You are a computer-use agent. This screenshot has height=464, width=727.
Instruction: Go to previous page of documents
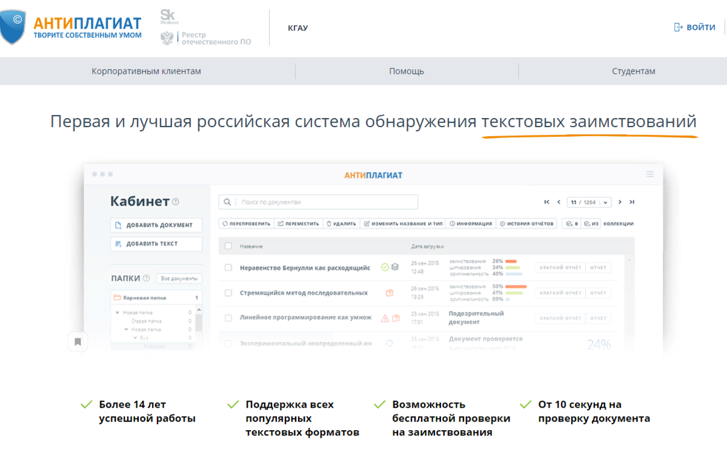pyautogui.click(x=559, y=202)
